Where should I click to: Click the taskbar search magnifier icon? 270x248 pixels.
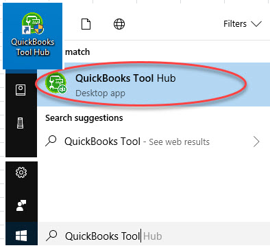[x=51, y=236]
